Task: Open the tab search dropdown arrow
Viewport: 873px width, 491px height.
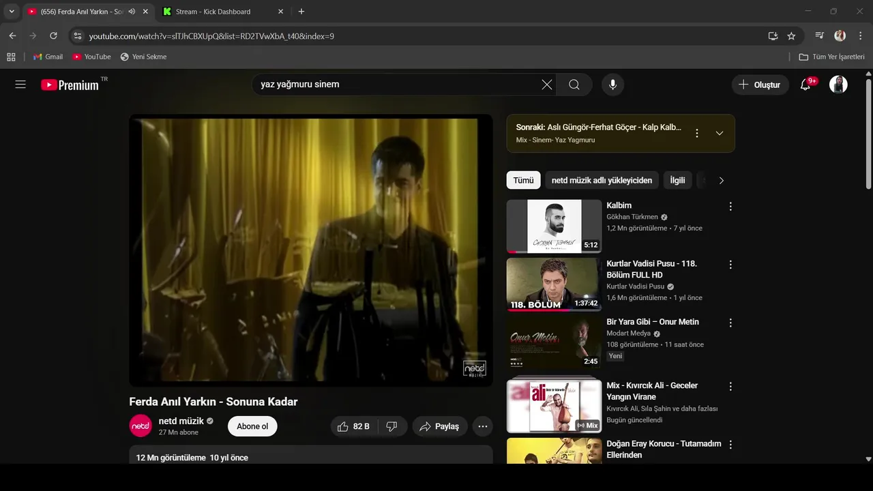Action: pyautogui.click(x=12, y=12)
